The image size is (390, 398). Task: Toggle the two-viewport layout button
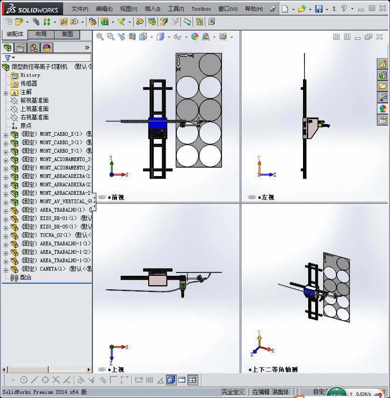pyautogui.click(x=181, y=380)
